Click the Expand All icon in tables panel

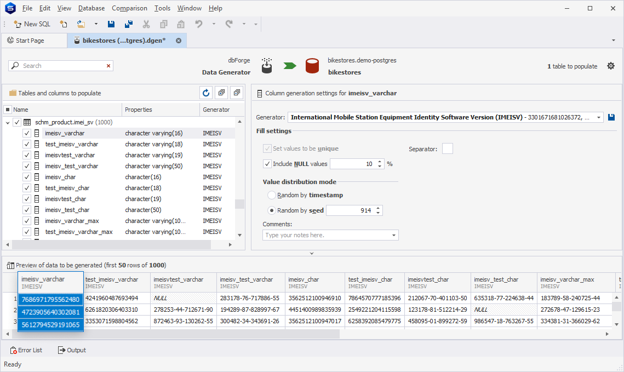pos(222,93)
